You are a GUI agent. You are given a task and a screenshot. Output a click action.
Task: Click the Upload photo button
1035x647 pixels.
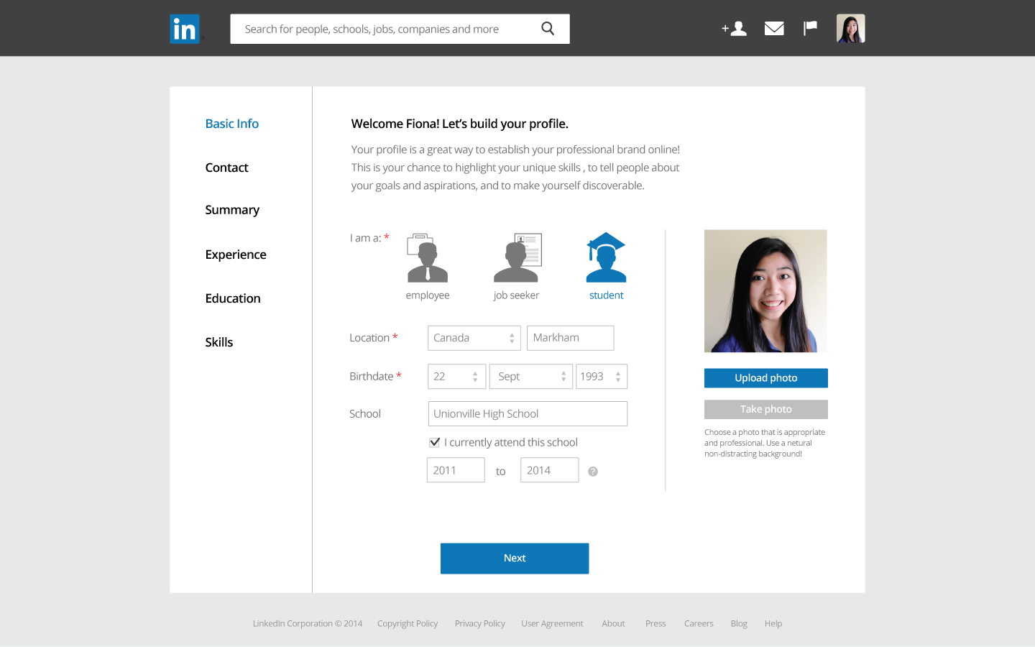[766, 378]
